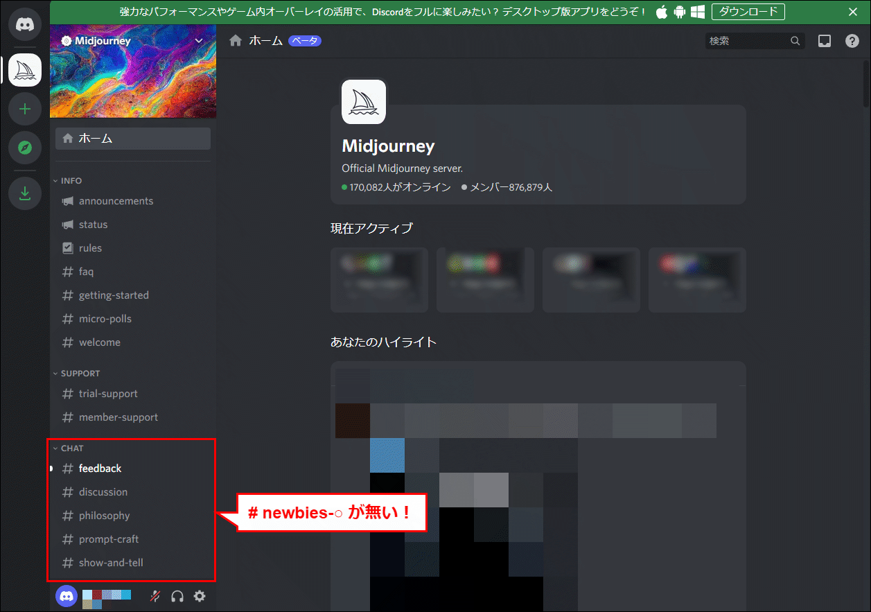Open the inbox icon in header
Screen dimensions: 871x612
coord(825,41)
